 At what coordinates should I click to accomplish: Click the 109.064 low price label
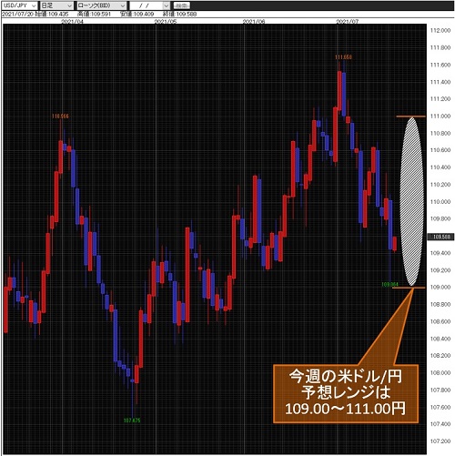[389, 284]
